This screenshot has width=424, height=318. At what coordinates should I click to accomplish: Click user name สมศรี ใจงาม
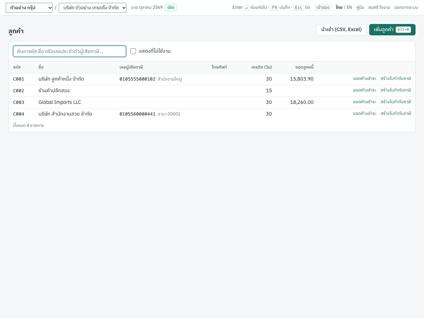click(379, 7)
